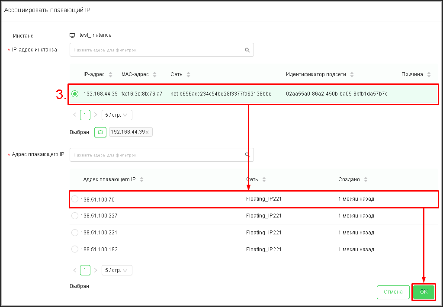Click search icon in floating IP filter
This screenshot has height=307, width=443.
click(x=247, y=155)
